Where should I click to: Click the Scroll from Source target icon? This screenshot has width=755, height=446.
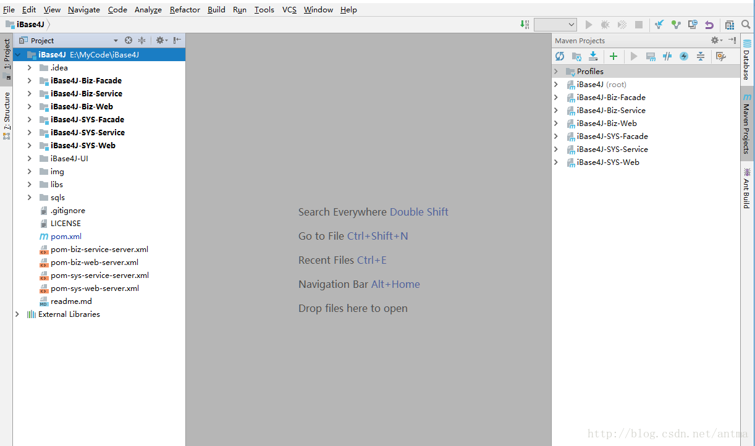click(x=129, y=40)
